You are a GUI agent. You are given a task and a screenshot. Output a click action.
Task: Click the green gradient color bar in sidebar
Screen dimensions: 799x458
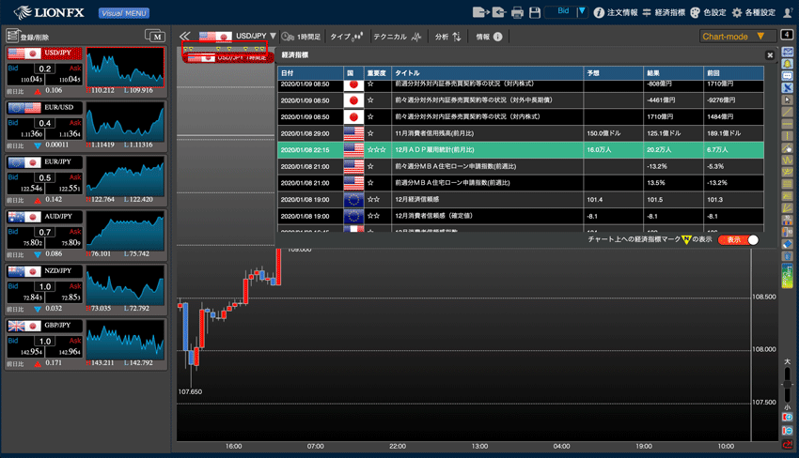[x=788, y=276]
